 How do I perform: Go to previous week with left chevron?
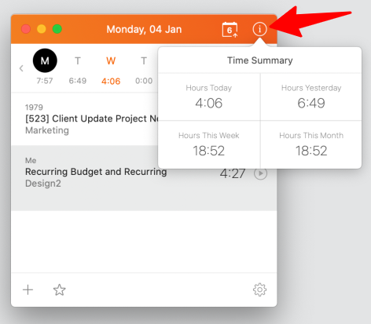[x=21, y=68]
